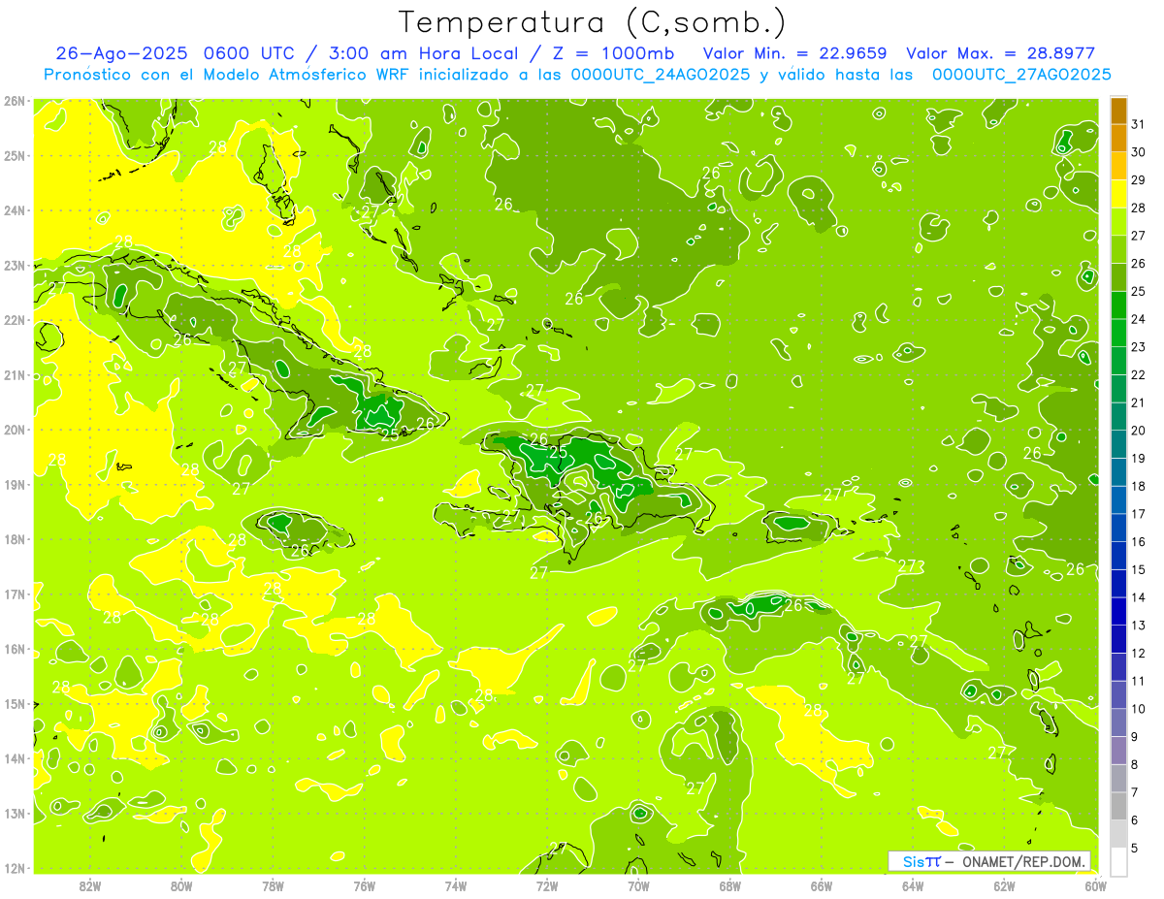1164x899 pixels.
Task: Select 'Valor Min. = 22.9659' text
Action: pyautogui.click(x=795, y=53)
